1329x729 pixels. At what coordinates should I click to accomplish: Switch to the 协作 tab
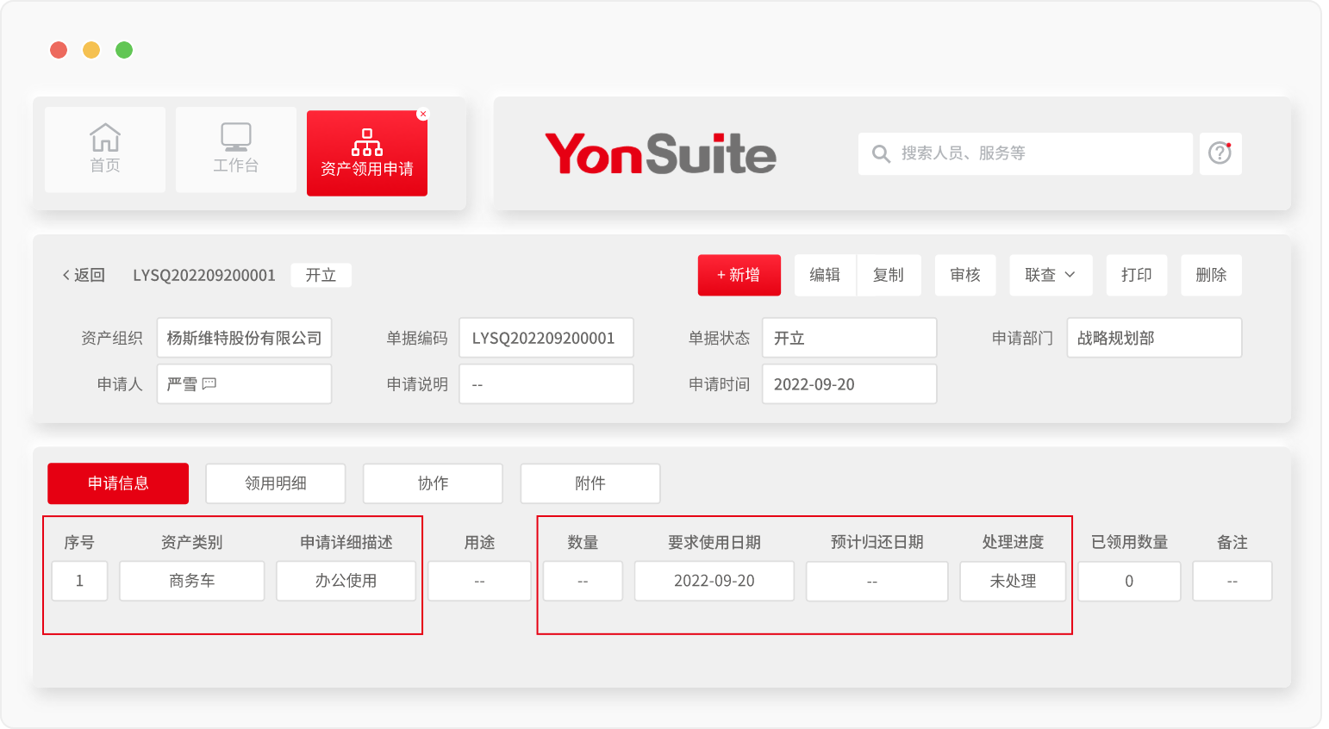coord(433,483)
